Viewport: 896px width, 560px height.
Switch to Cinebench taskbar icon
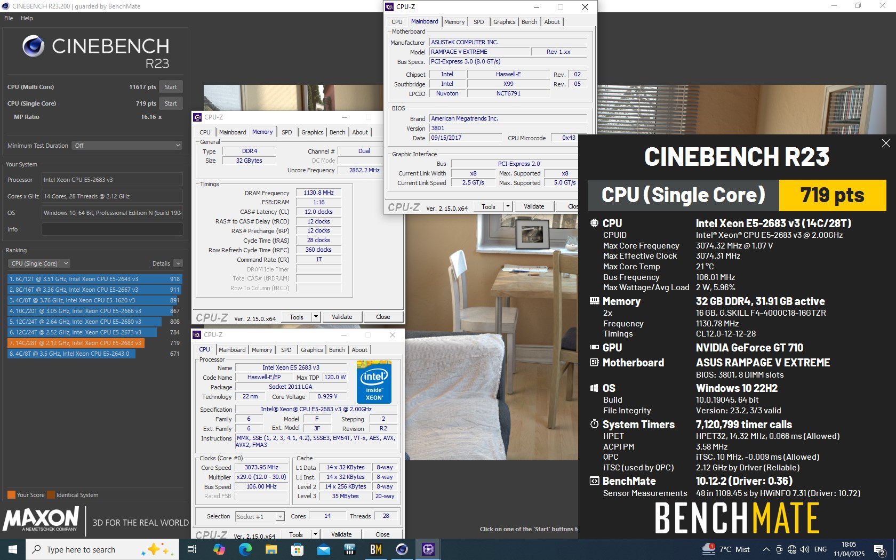(402, 549)
